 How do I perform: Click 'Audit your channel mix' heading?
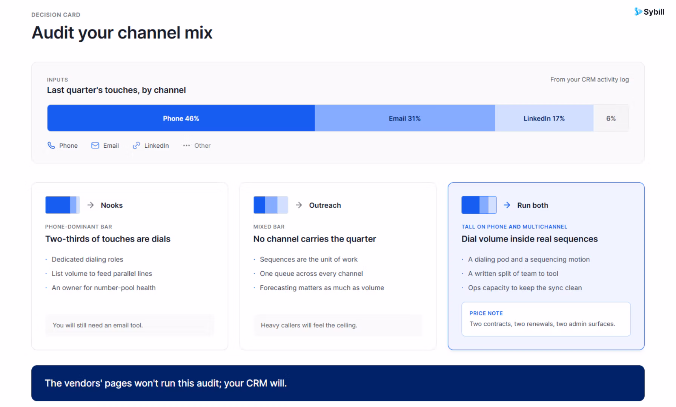pos(122,33)
